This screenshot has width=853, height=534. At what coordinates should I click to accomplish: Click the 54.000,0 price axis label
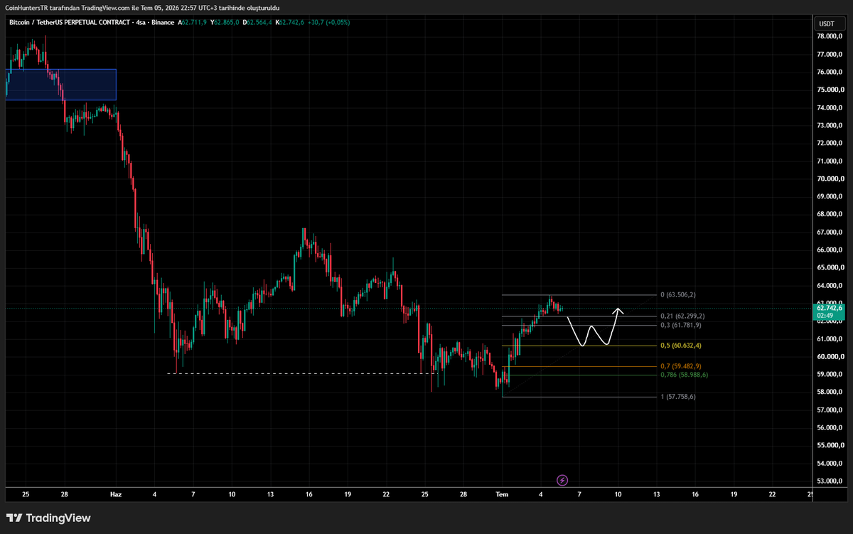(x=830, y=463)
